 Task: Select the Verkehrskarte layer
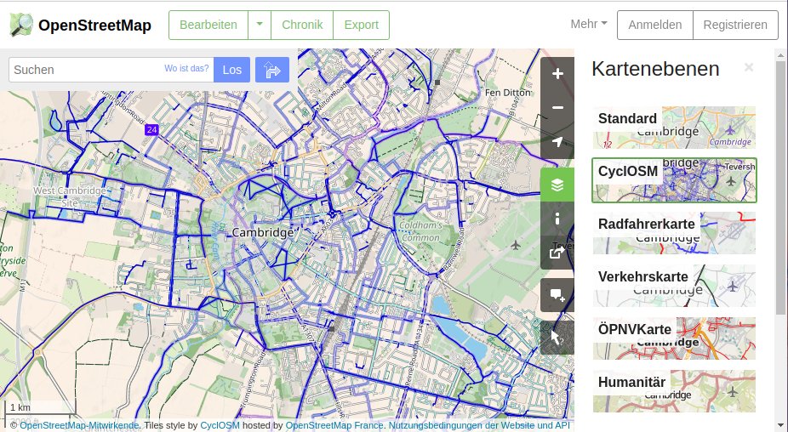674,286
